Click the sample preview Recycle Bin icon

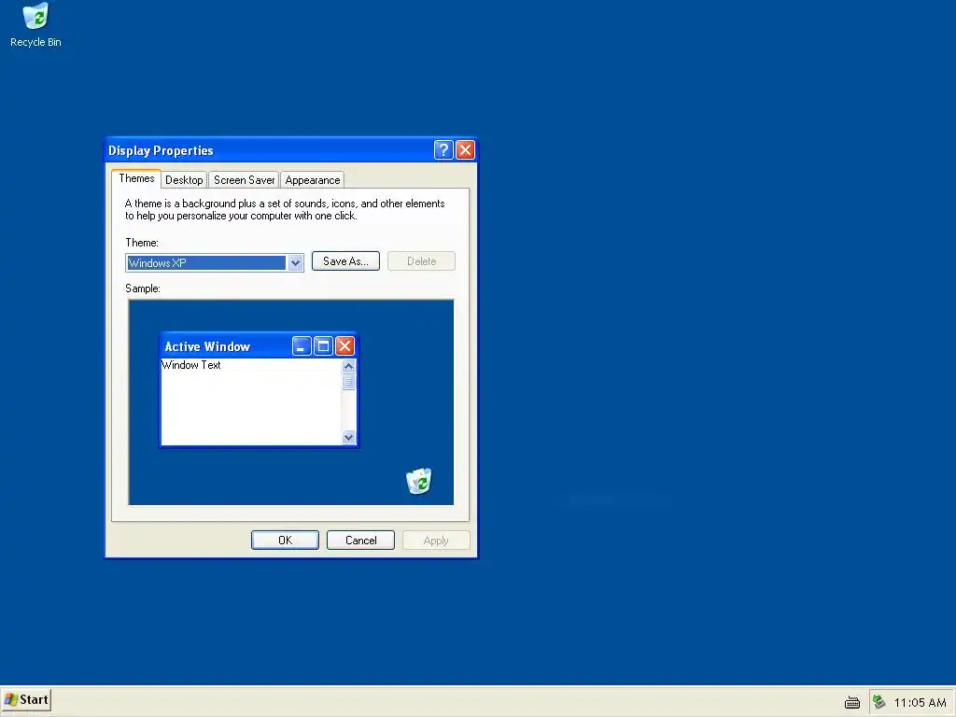click(419, 481)
